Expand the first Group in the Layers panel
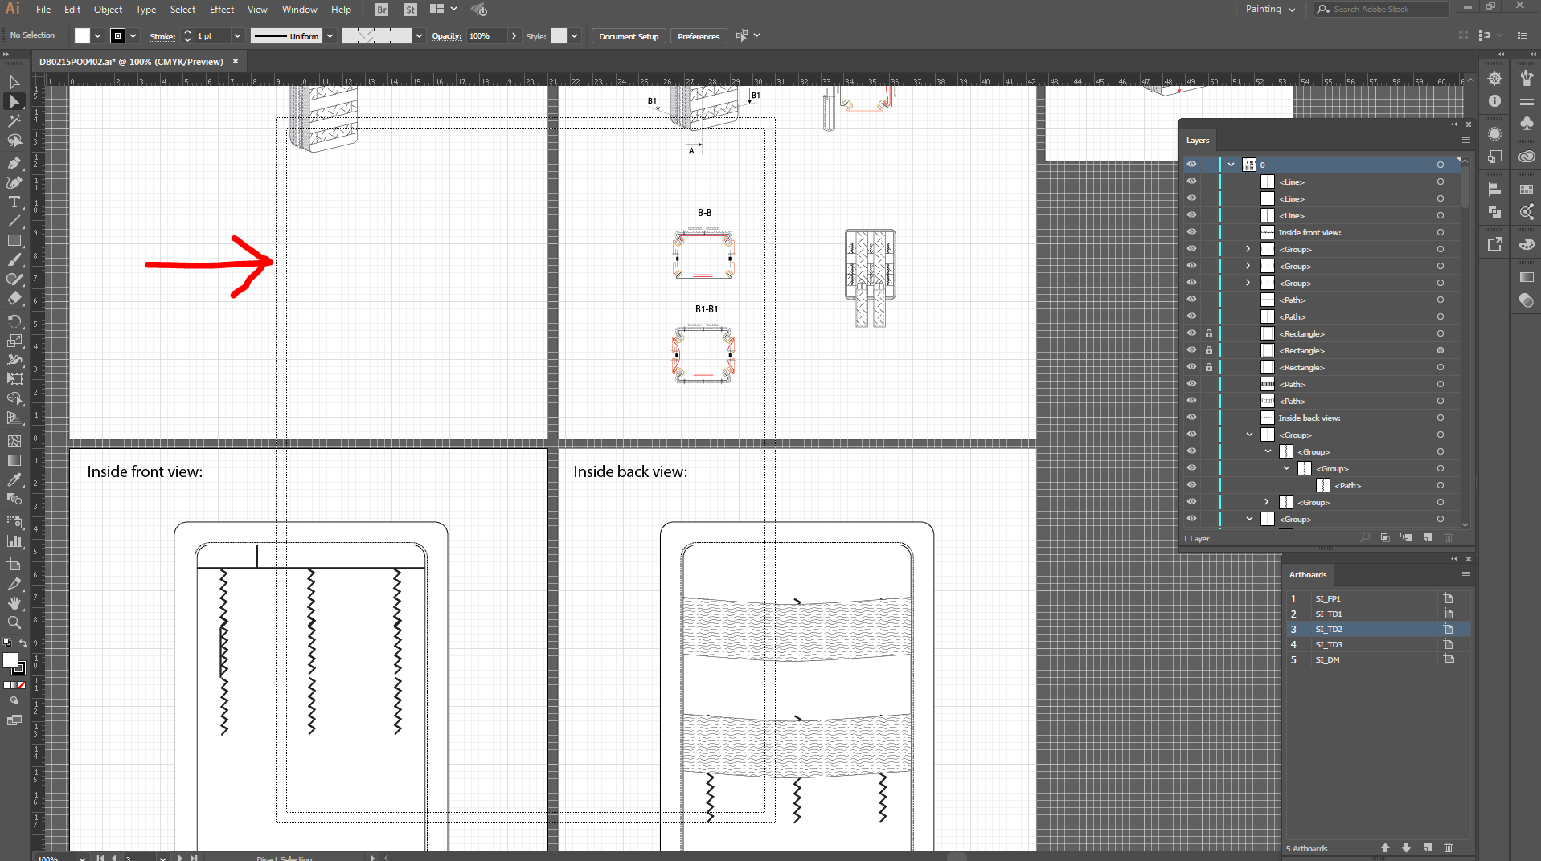This screenshot has height=861, width=1541. tap(1247, 249)
